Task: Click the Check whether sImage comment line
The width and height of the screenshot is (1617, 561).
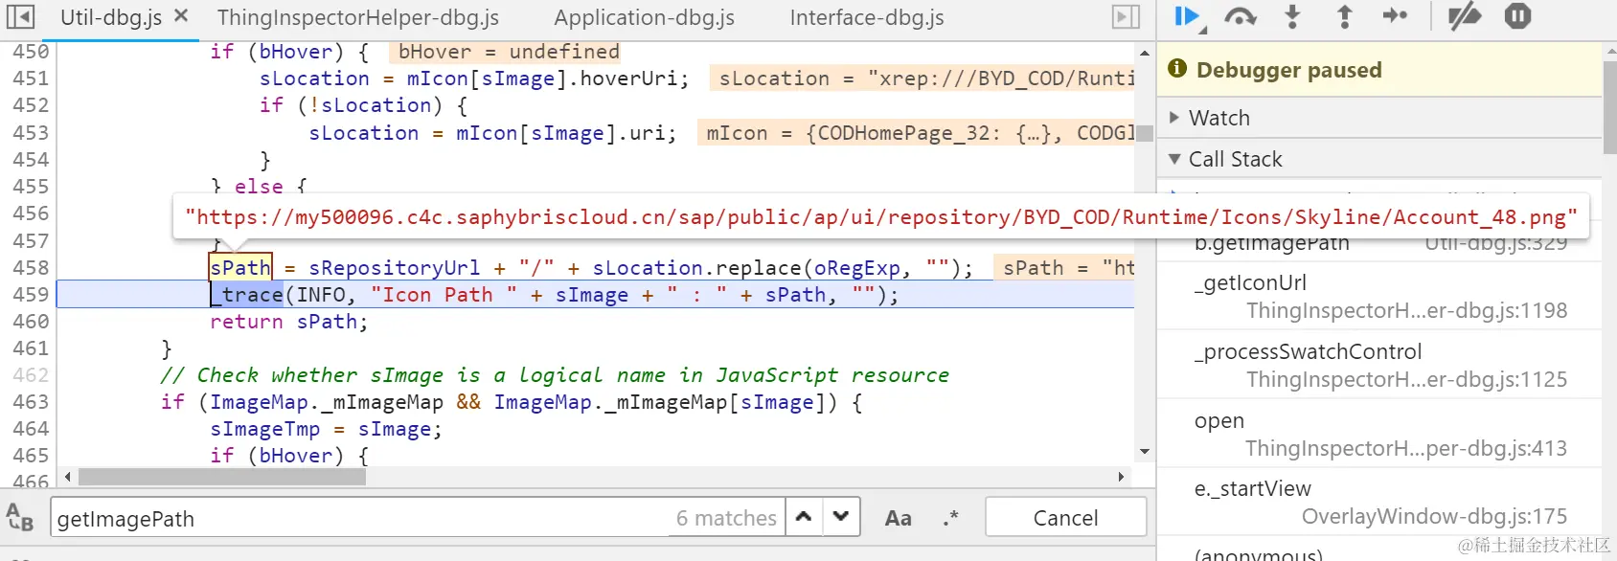Action: pos(555,375)
